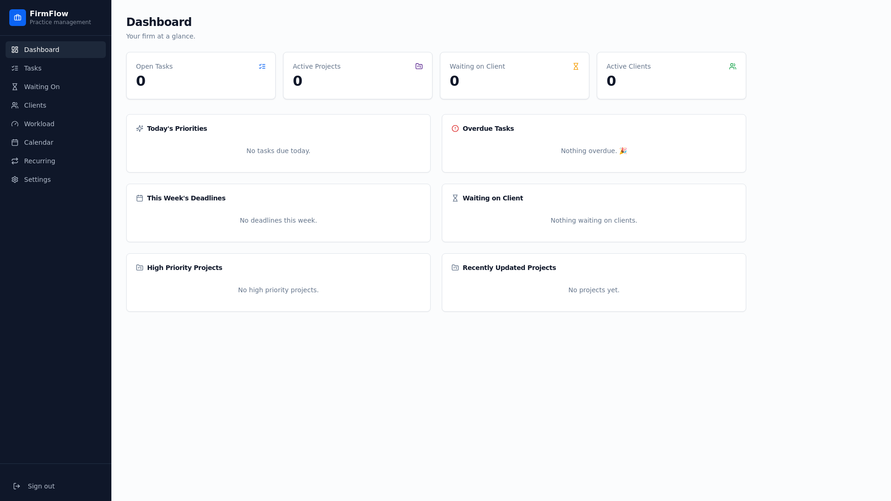Click the sparkle icon beside Today's Priorities

(x=140, y=128)
